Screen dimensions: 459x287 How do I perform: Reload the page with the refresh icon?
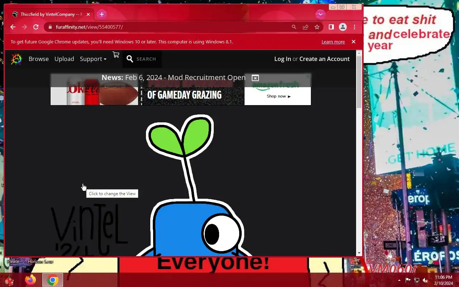36,27
